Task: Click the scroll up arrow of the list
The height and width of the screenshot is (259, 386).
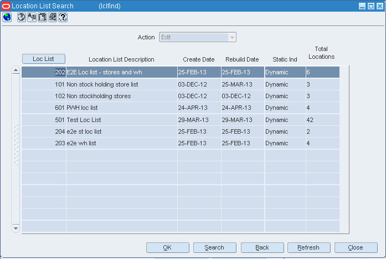Action: (16, 70)
